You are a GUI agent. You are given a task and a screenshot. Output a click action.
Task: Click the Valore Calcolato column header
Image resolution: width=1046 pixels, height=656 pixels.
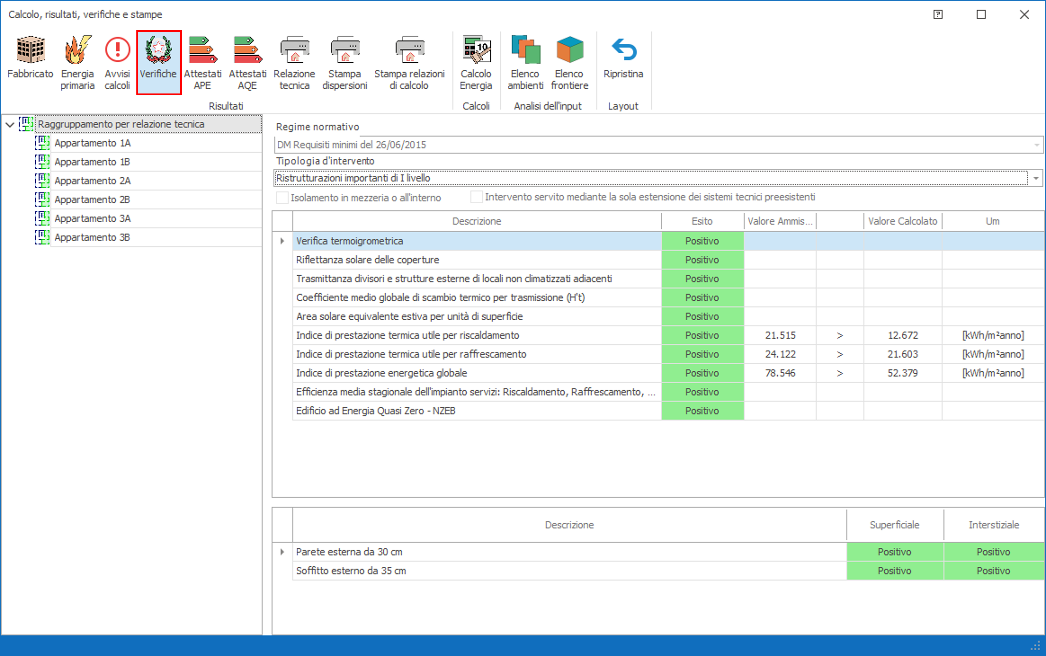(902, 221)
